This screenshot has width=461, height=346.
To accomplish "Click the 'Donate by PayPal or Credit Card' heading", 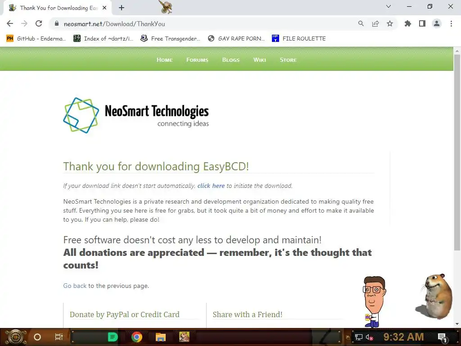I will pyautogui.click(x=124, y=314).
